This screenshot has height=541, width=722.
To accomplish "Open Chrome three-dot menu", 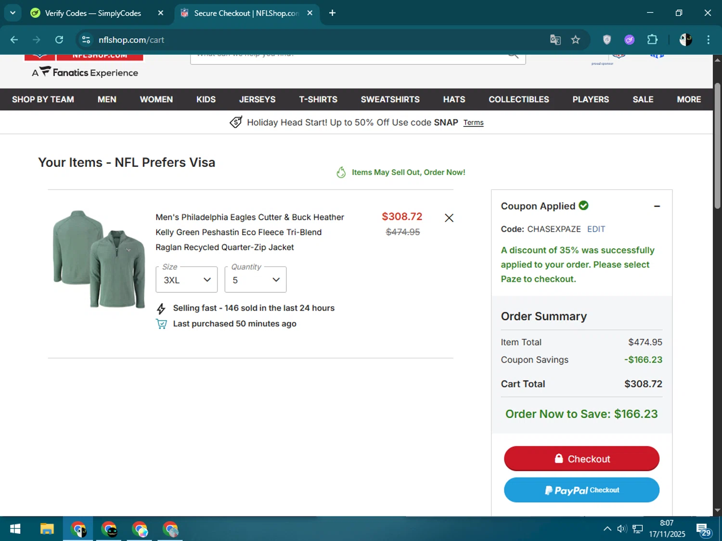I will click(x=708, y=40).
